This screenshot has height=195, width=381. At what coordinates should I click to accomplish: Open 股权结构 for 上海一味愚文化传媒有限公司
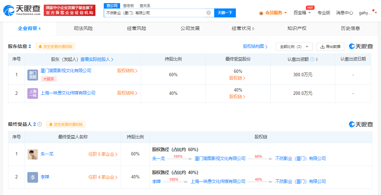[x=127, y=93]
